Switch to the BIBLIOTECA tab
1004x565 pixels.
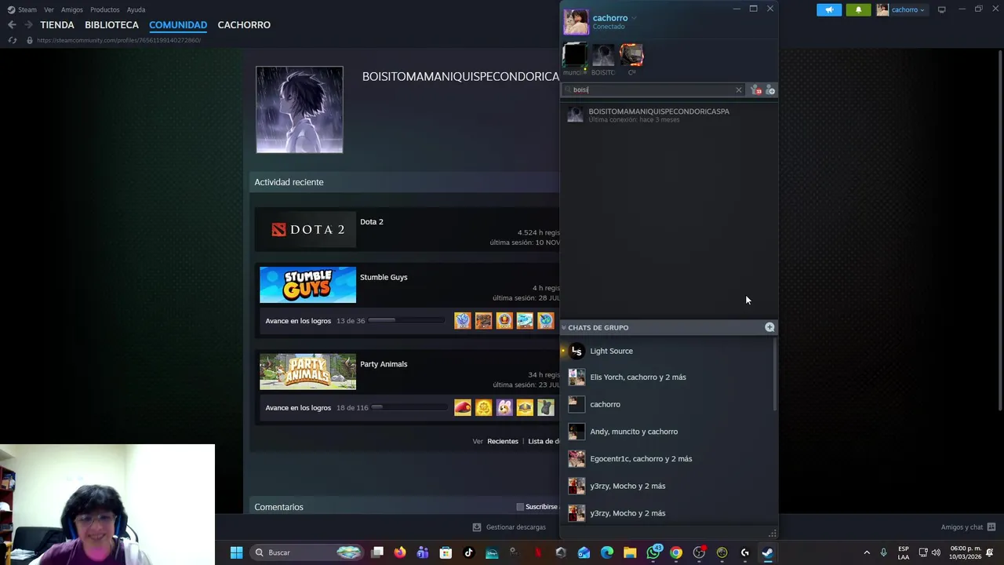click(111, 25)
